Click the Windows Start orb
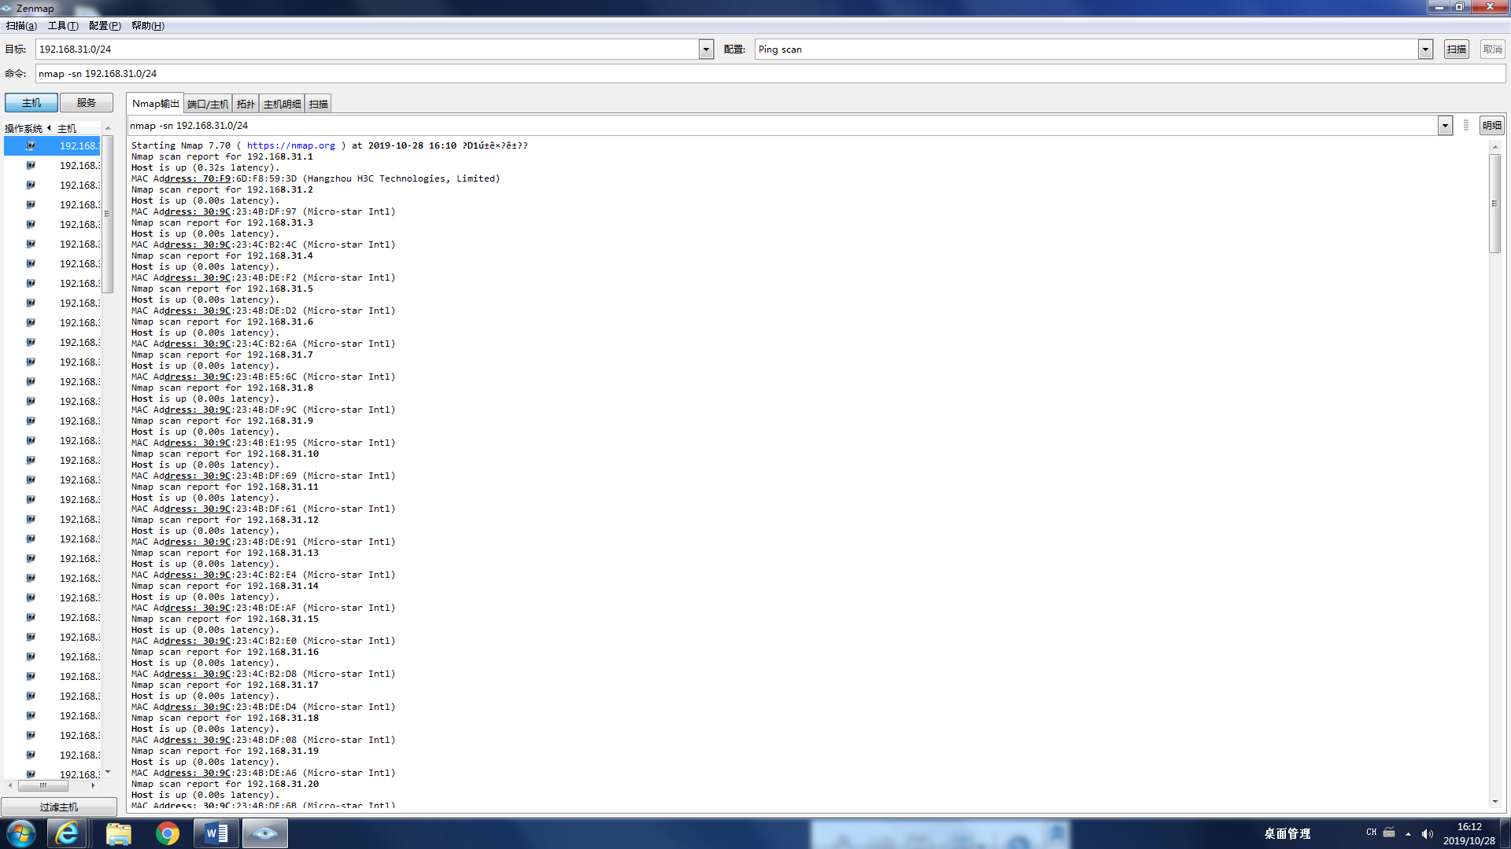Viewport: 1511px width, 849px height. pos(21,833)
